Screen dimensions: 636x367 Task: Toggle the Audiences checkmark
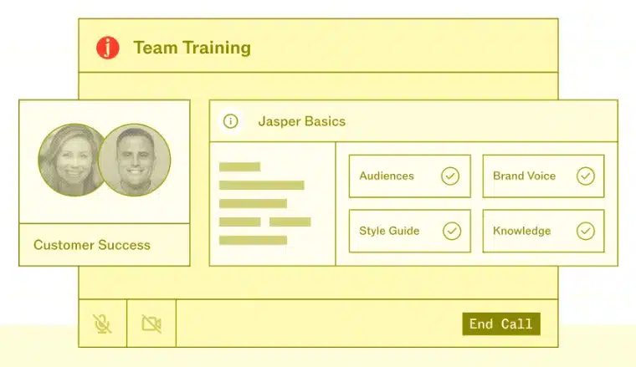pyautogui.click(x=450, y=176)
